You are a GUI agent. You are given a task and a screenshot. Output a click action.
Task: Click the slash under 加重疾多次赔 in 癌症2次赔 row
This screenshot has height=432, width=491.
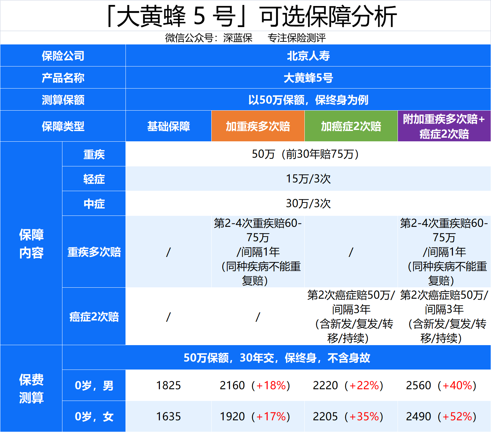258,316
